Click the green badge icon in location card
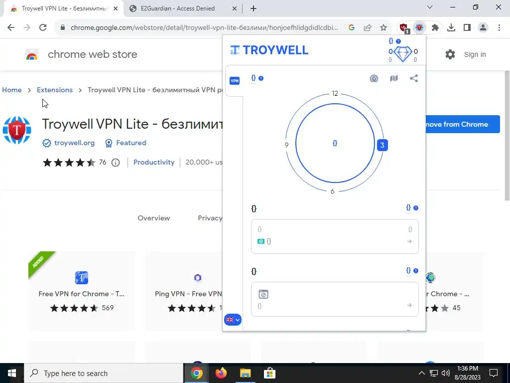The height and width of the screenshot is (383, 510). pos(260,241)
